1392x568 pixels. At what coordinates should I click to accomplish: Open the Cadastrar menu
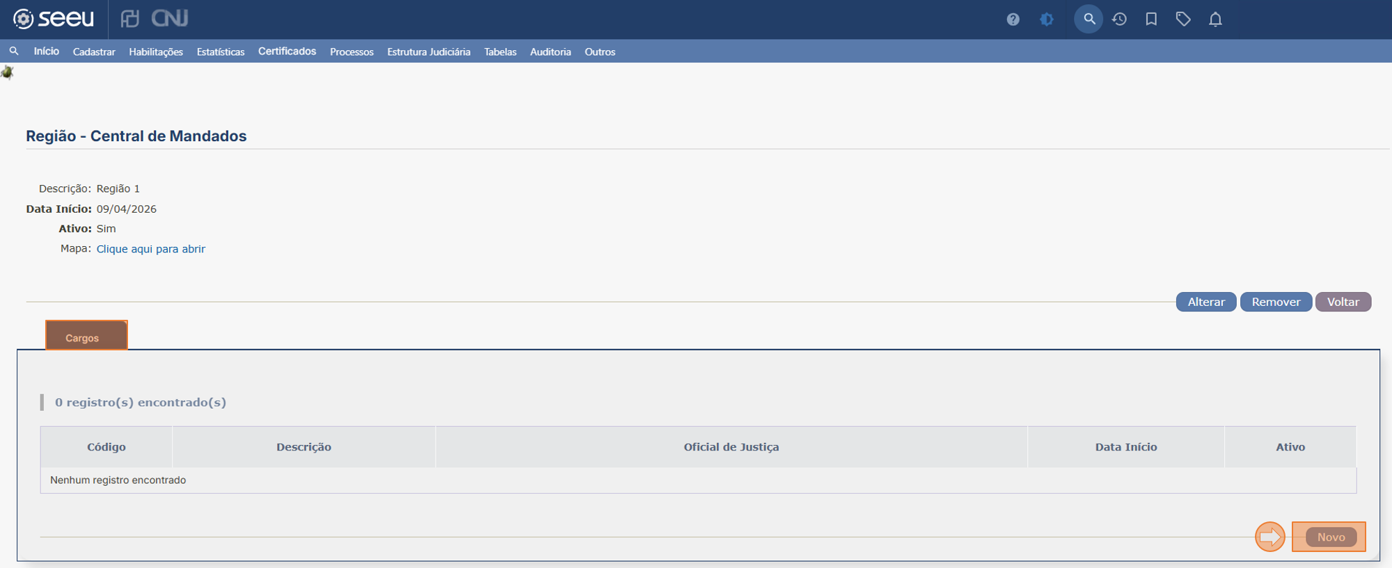pos(94,52)
